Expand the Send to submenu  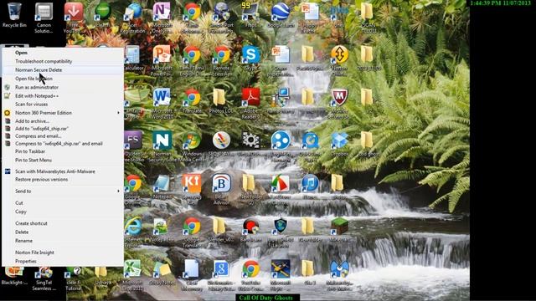pos(63,191)
